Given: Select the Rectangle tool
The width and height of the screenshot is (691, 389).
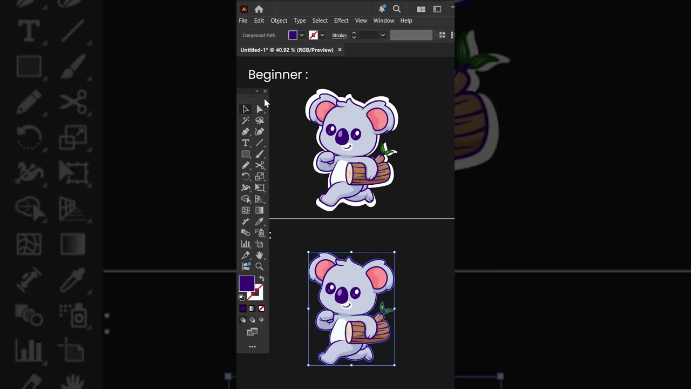Looking at the screenshot, I should pyautogui.click(x=246, y=154).
